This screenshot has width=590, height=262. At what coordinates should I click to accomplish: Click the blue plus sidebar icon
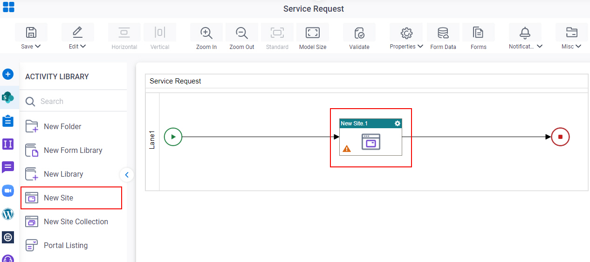[x=8, y=74]
